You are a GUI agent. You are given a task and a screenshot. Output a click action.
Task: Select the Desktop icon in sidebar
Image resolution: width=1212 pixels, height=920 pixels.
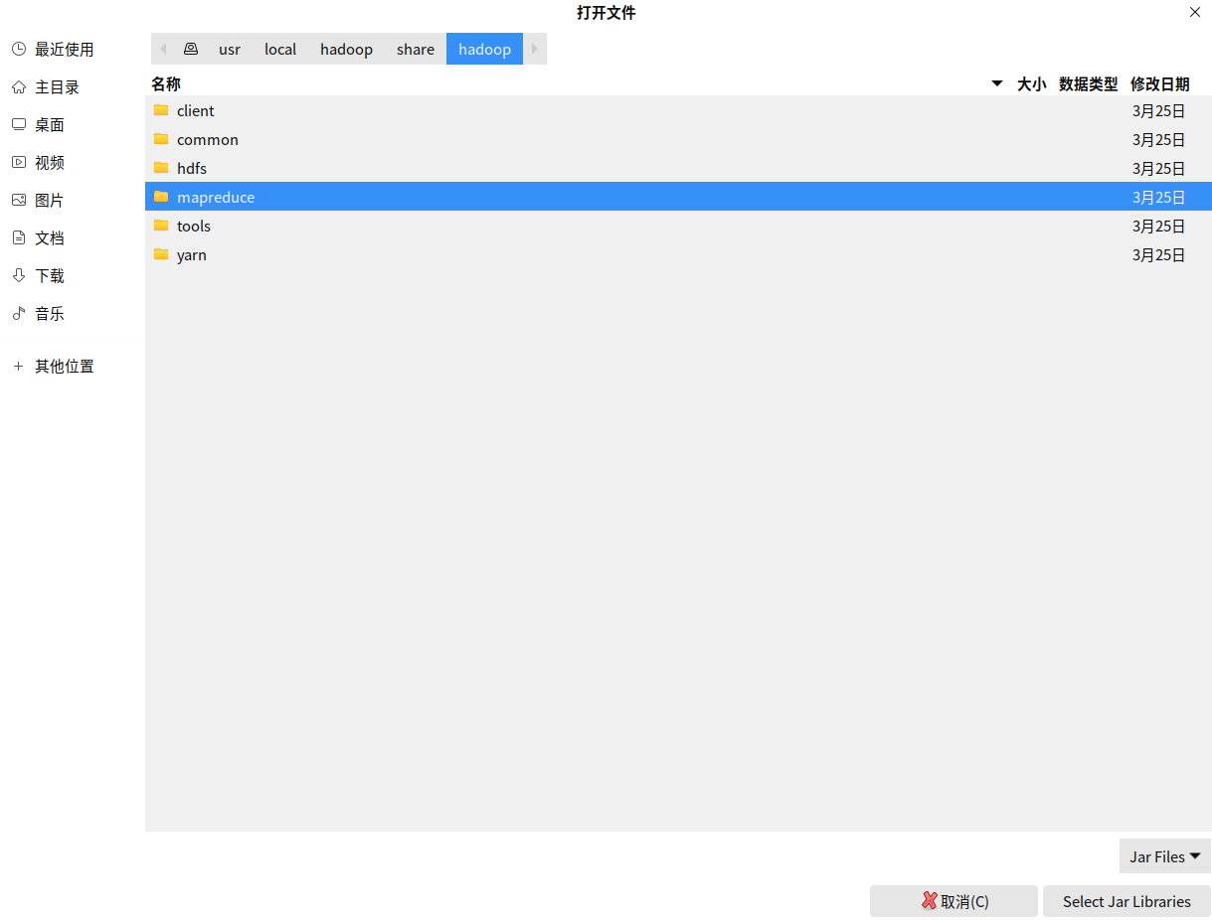click(19, 124)
